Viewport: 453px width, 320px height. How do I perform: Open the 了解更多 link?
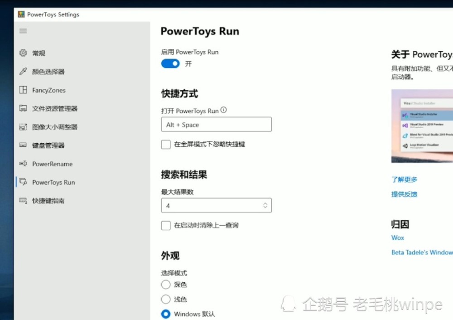[x=404, y=179]
